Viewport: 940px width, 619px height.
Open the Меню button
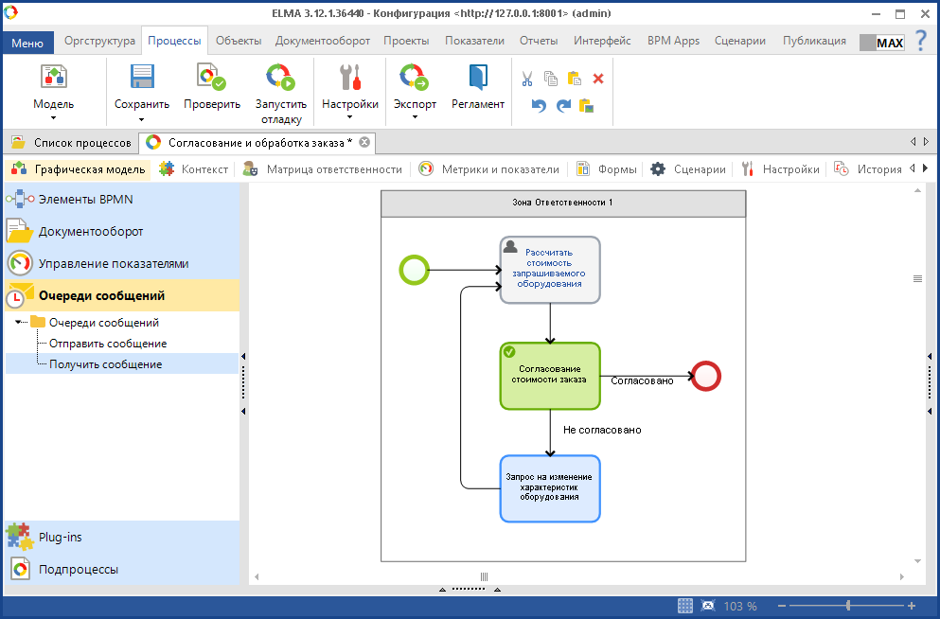point(27,43)
